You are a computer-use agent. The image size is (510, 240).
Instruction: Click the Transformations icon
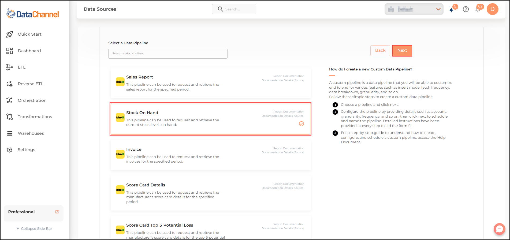click(10, 117)
